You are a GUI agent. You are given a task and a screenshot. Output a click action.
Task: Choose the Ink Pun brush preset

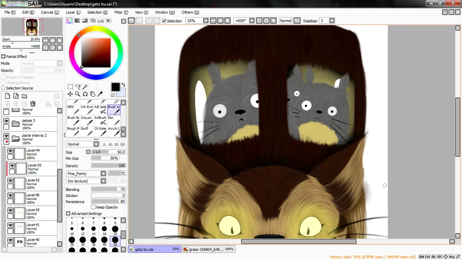click(x=86, y=109)
